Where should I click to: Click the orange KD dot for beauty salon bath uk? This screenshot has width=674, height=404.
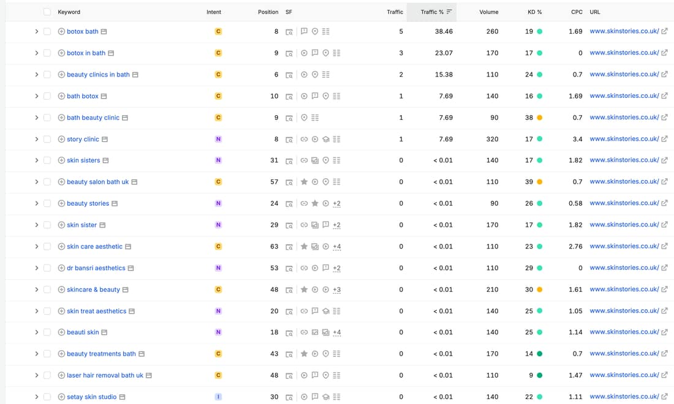(x=539, y=182)
